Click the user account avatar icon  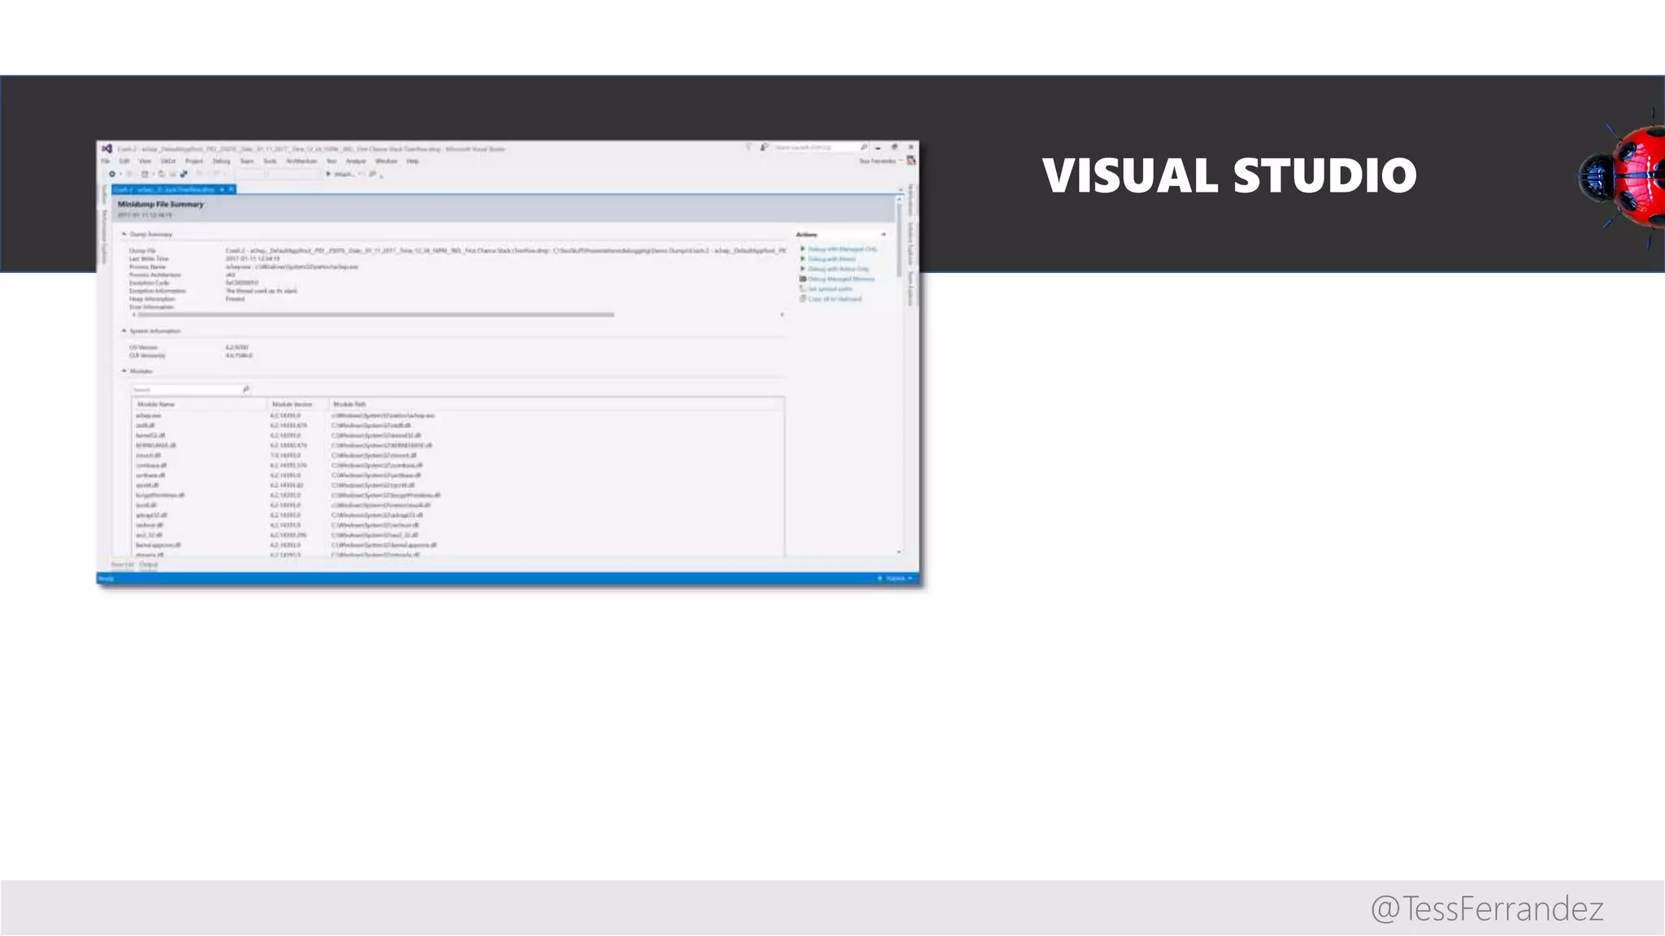(x=911, y=161)
